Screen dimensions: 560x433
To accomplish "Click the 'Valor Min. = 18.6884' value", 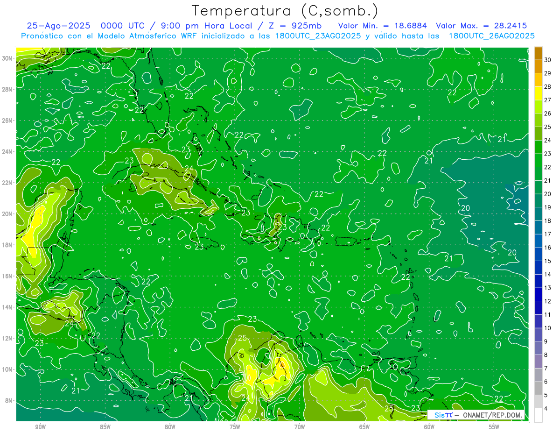I will coord(383,26).
